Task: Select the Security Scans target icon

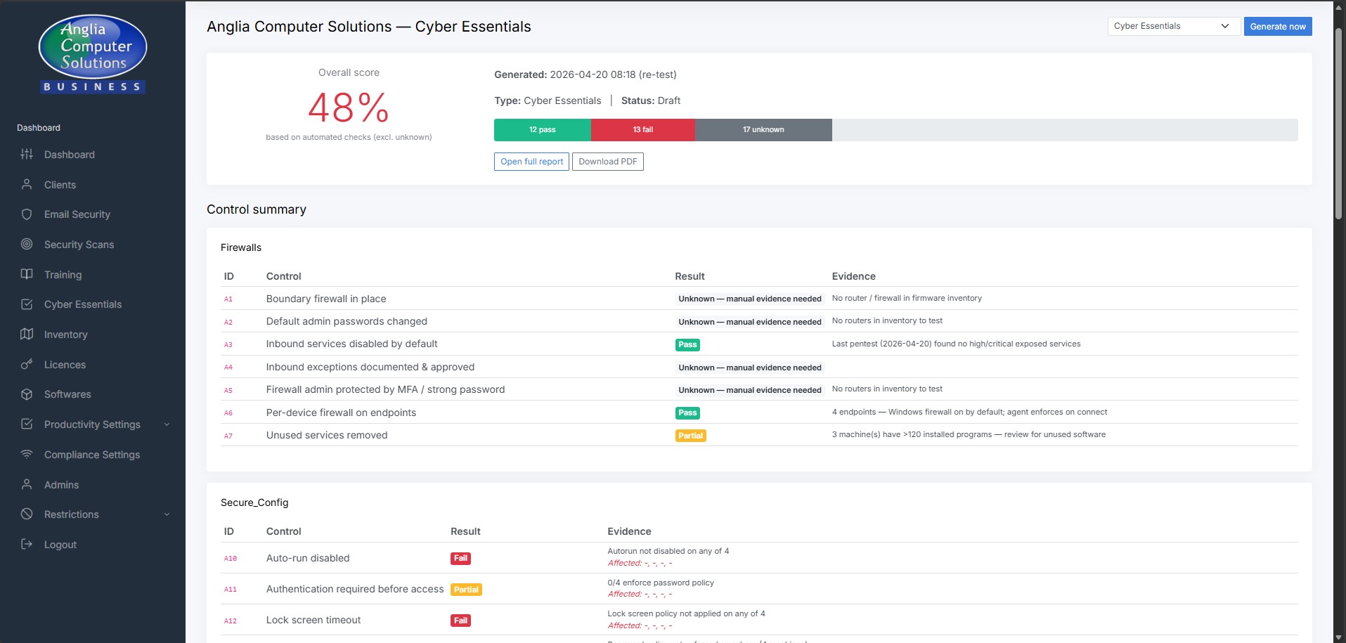Action: [x=27, y=245]
